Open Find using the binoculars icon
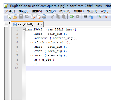 (85, 16)
